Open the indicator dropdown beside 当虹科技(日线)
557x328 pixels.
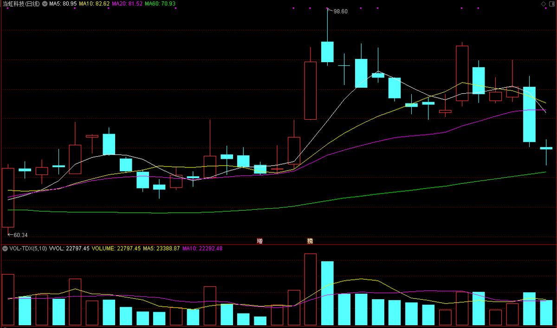(x=45, y=3)
